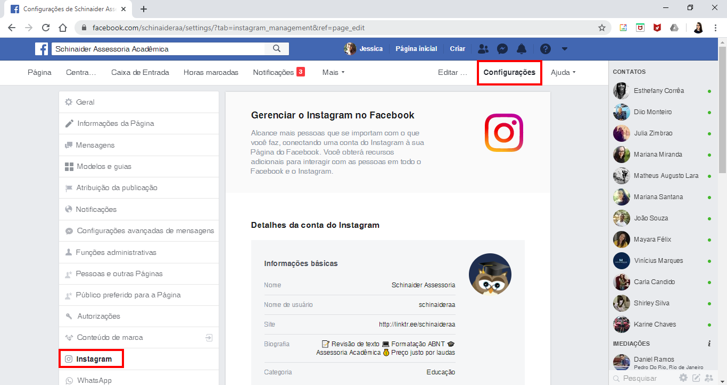Bookmark this page with star icon
727x385 pixels.
pyautogui.click(x=602, y=28)
